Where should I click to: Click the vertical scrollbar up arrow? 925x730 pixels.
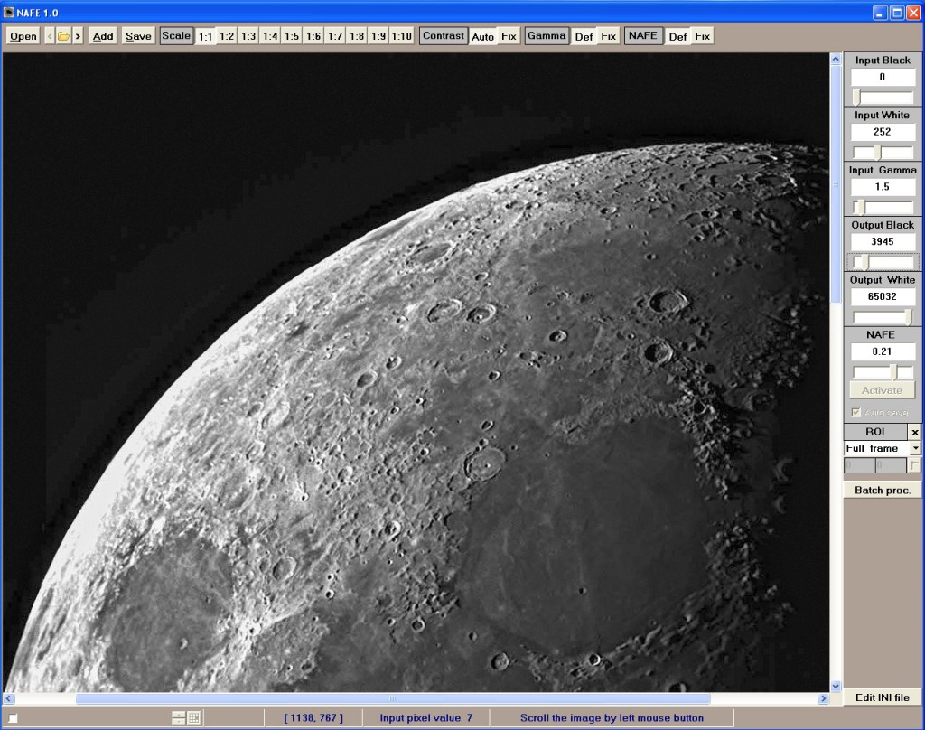click(836, 59)
